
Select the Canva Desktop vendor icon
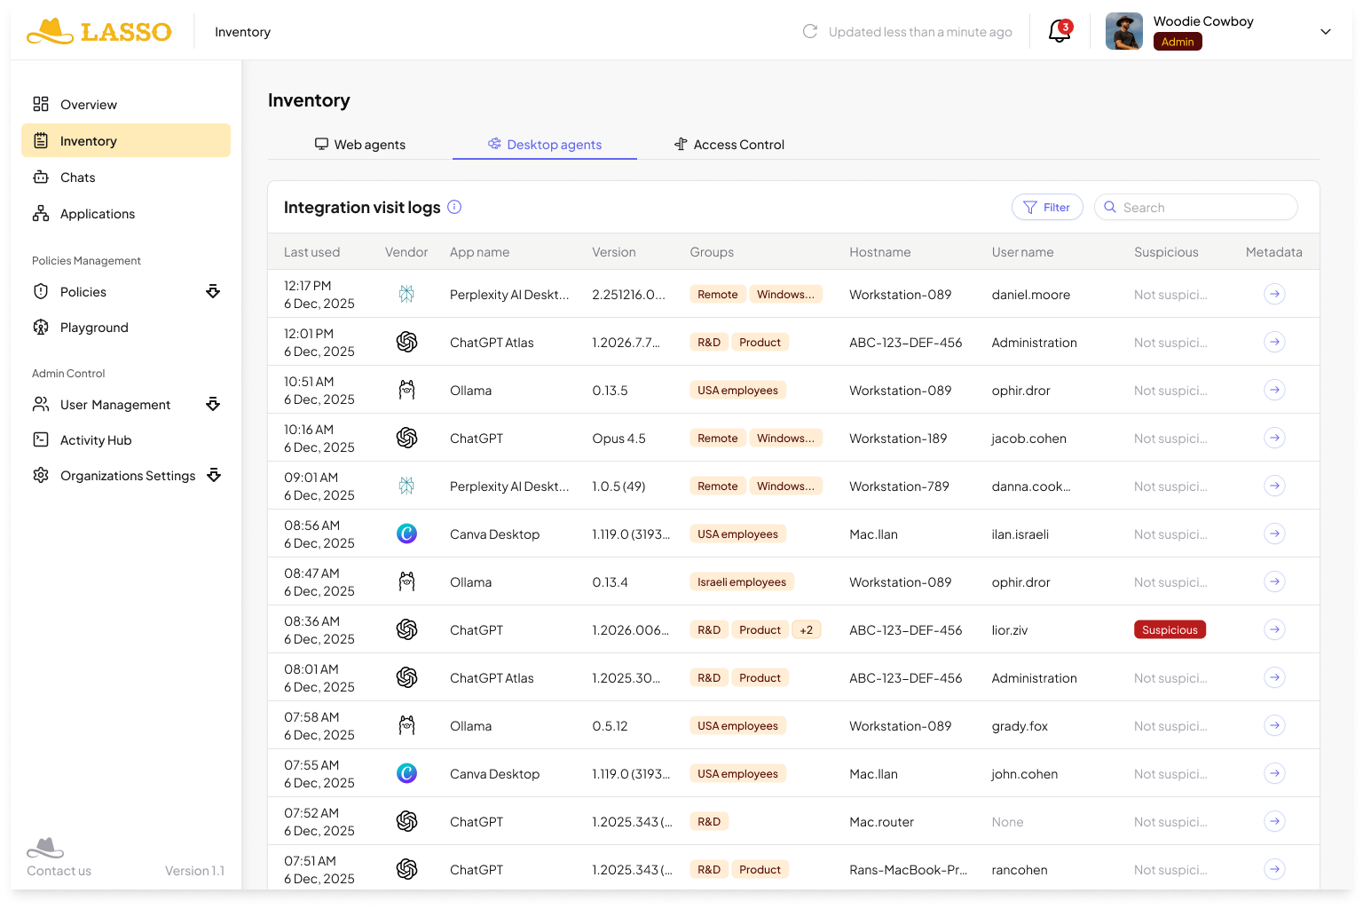[x=407, y=534]
